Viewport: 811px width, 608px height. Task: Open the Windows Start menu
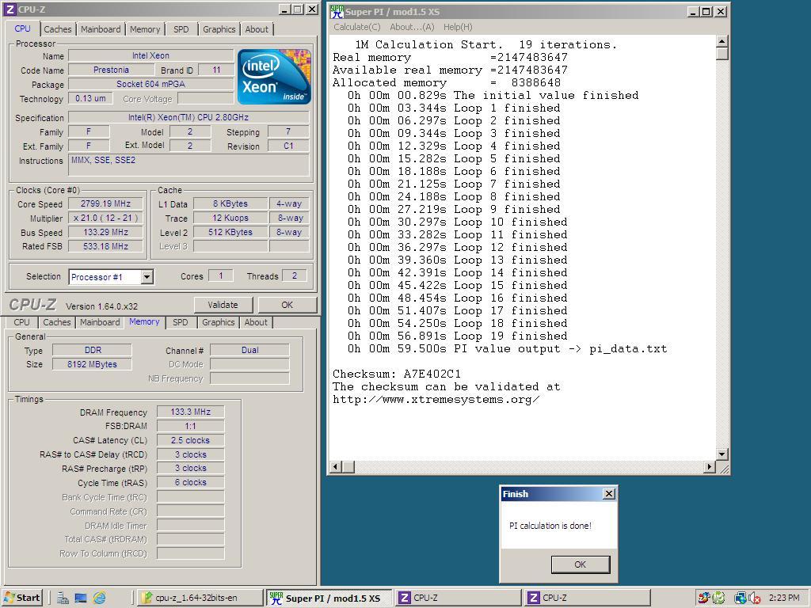point(21,598)
